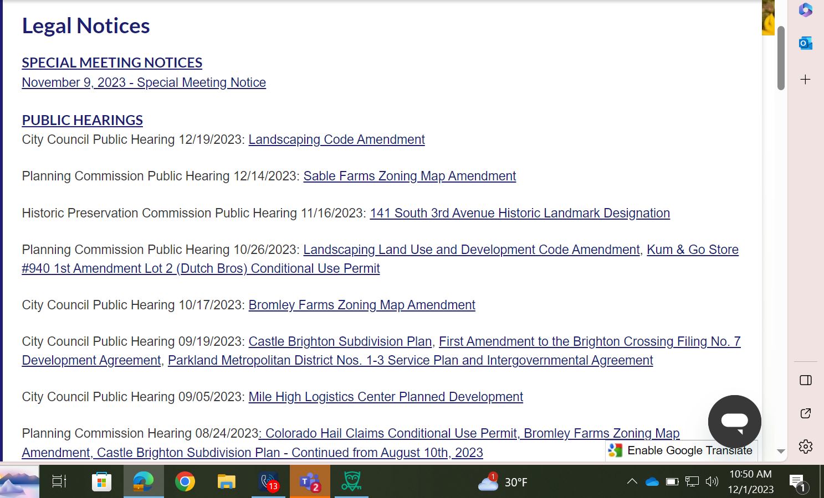824x498 pixels.
Task: Open Microsoft Store from the taskbar
Action: 101,482
